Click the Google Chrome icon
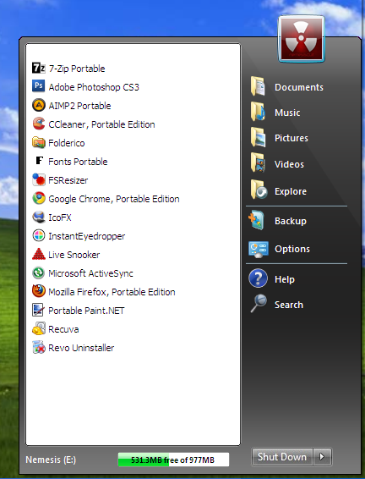The image size is (365, 479). 39,198
